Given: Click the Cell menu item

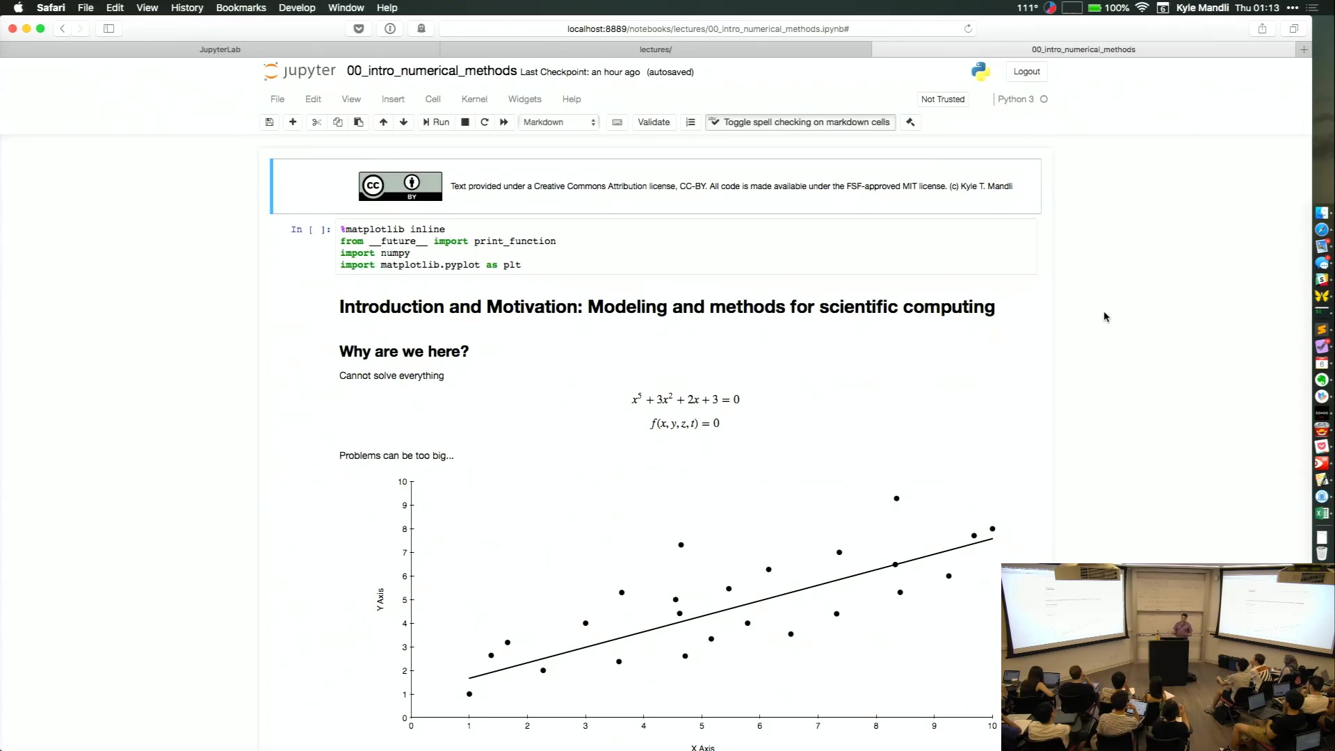Looking at the screenshot, I should pos(432,98).
